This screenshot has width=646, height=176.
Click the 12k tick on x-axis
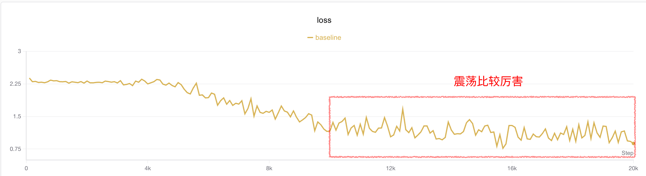click(390, 168)
